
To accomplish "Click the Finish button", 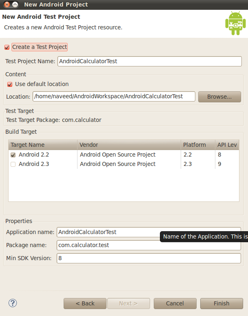I will tap(221, 303).
